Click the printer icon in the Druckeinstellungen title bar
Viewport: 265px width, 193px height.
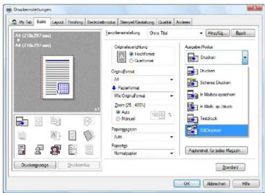point(9,10)
